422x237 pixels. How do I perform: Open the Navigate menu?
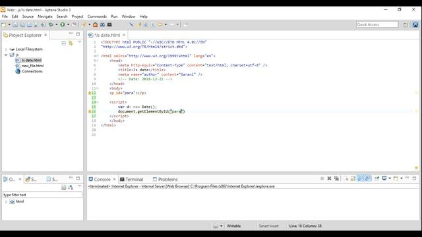(45, 16)
